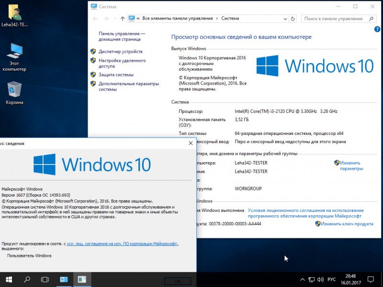Open Настройка удаленного доступа
This screenshot has height=287, width=383.
click(x=122, y=63)
